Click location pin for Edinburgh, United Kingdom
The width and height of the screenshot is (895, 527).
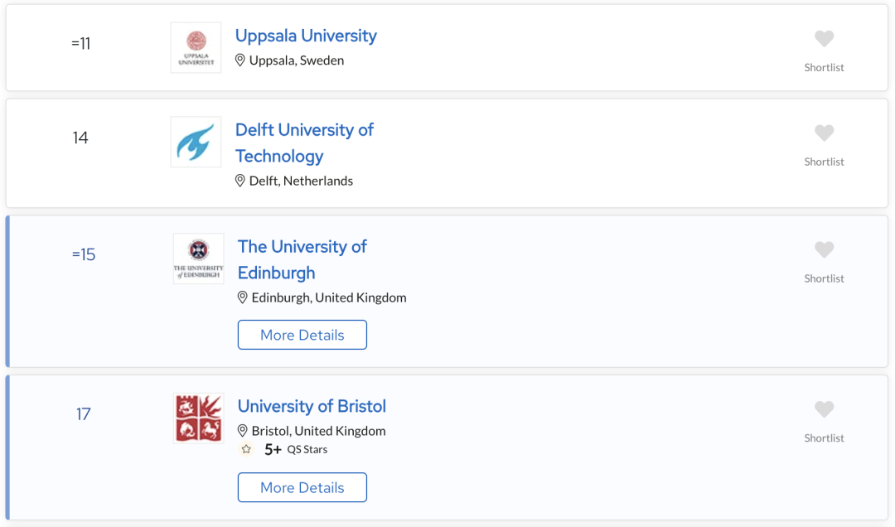[x=243, y=297]
